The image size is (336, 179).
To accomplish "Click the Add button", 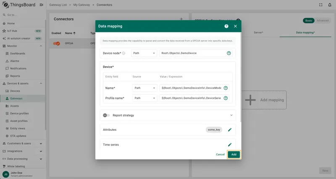I will [x=234, y=154].
